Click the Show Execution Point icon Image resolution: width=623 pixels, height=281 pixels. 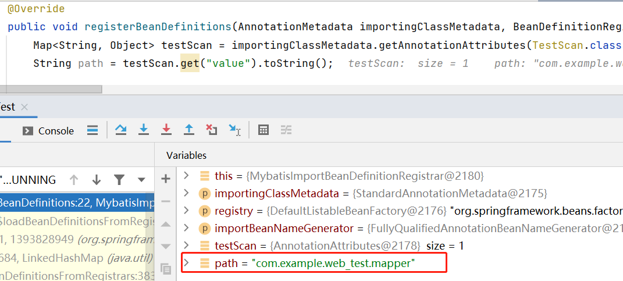pos(92,130)
